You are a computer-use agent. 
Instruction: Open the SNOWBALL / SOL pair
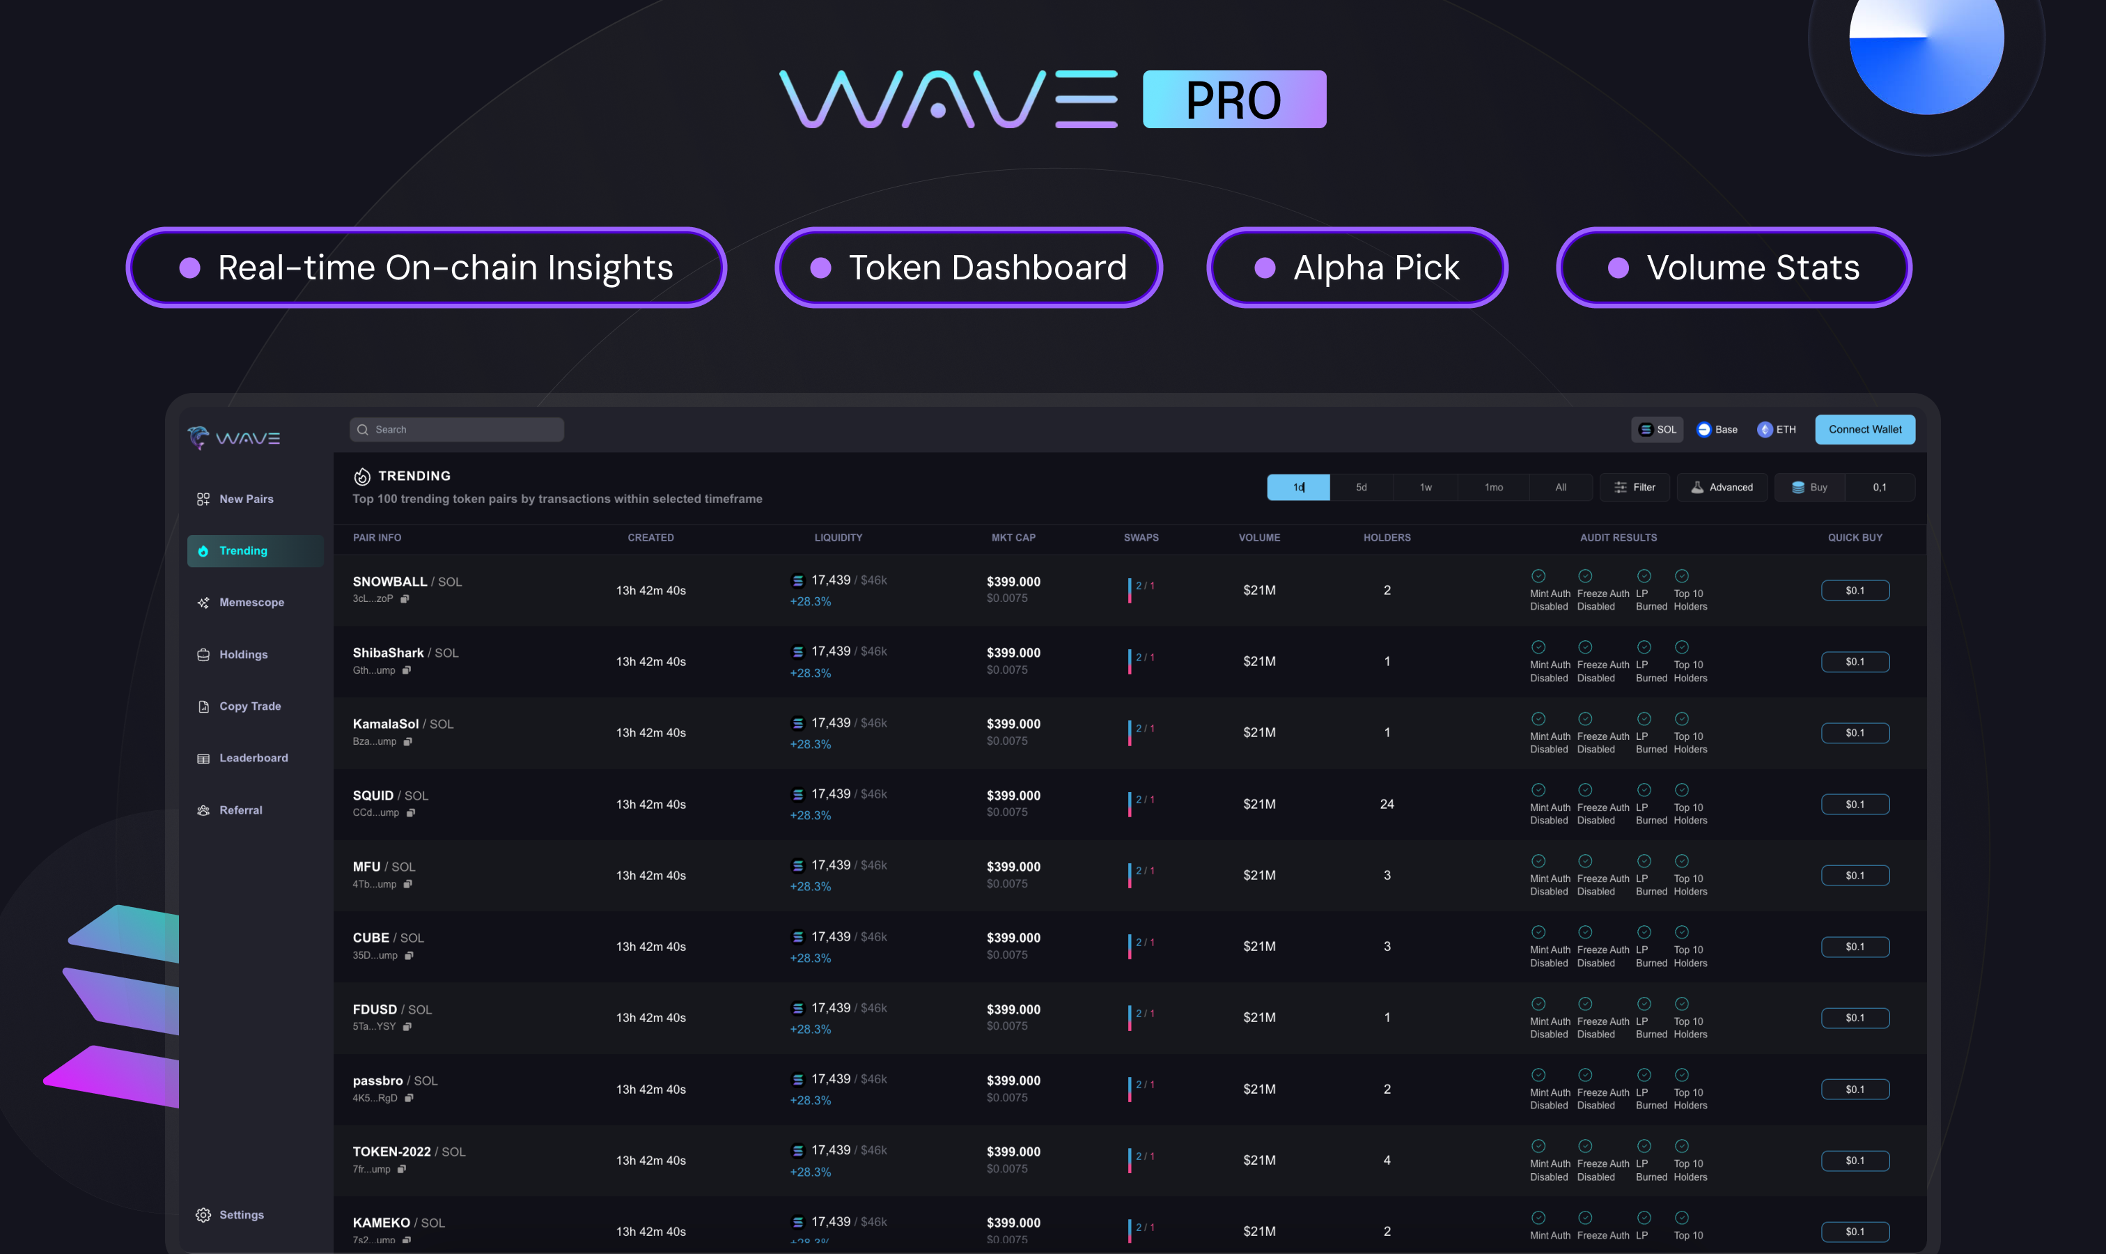(407, 582)
